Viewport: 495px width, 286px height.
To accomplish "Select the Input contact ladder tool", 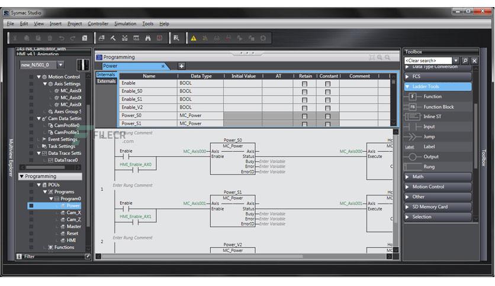I will tap(438, 126).
